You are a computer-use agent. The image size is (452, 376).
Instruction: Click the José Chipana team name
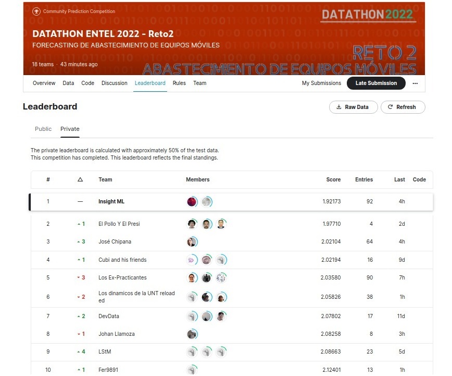pos(115,242)
